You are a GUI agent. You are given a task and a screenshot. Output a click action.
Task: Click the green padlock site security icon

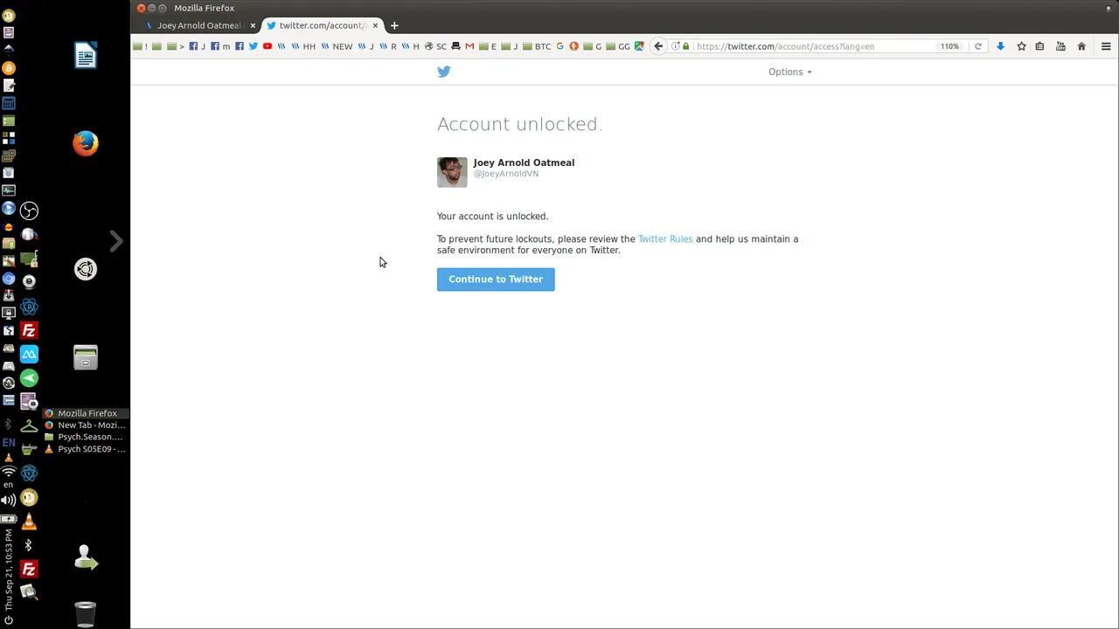tap(686, 46)
